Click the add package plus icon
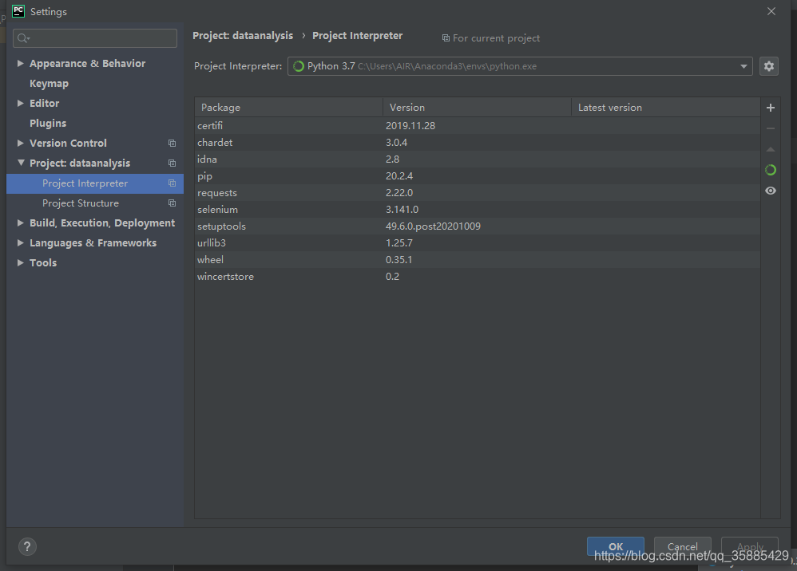 pos(771,108)
